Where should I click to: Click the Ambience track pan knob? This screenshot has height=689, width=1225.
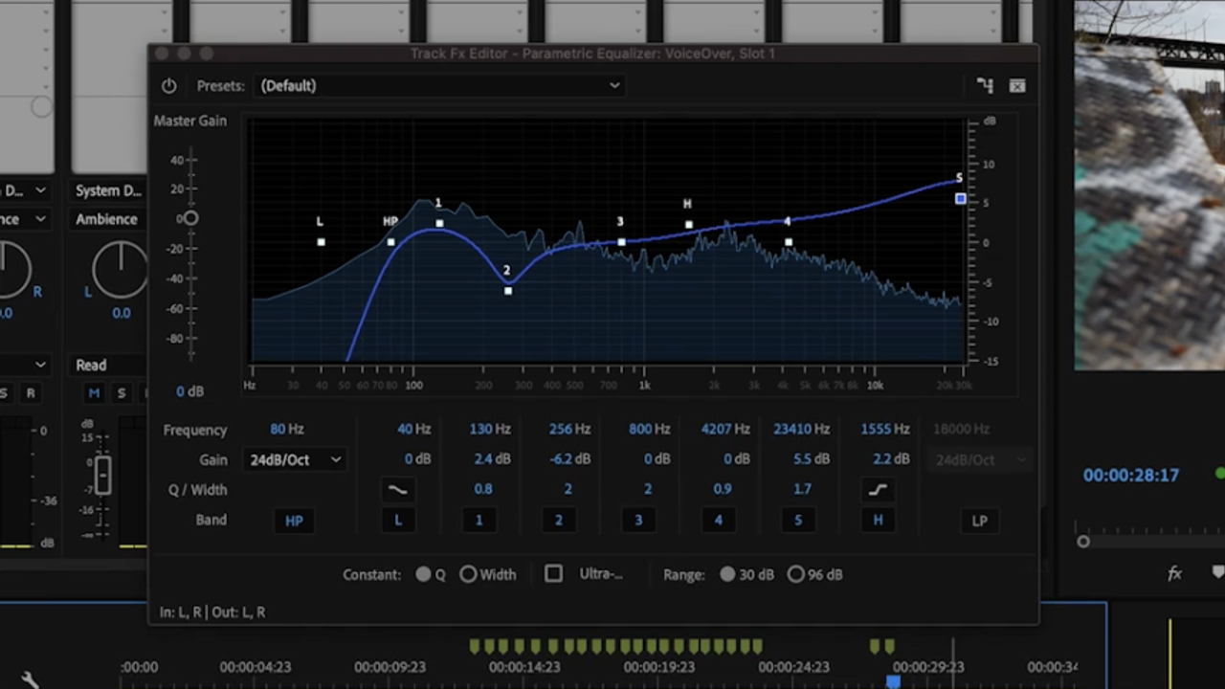121,268
